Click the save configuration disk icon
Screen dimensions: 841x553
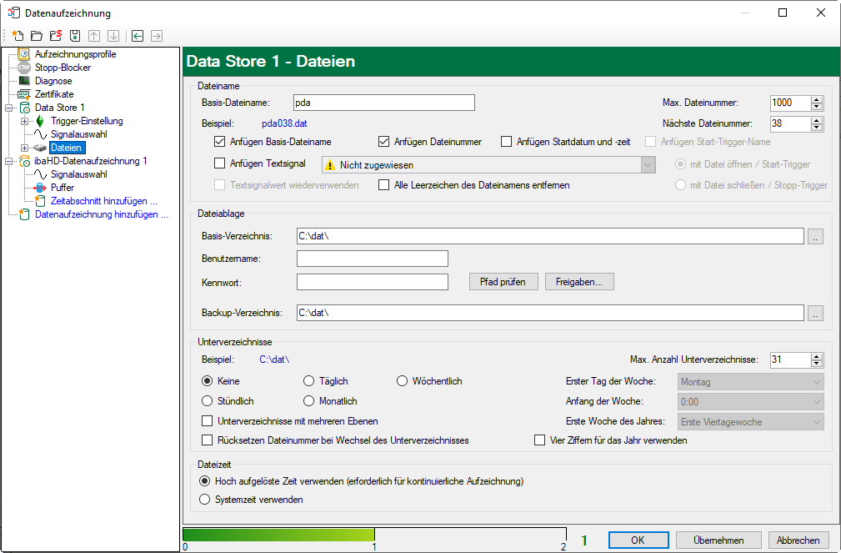pyautogui.click(x=74, y=36)
